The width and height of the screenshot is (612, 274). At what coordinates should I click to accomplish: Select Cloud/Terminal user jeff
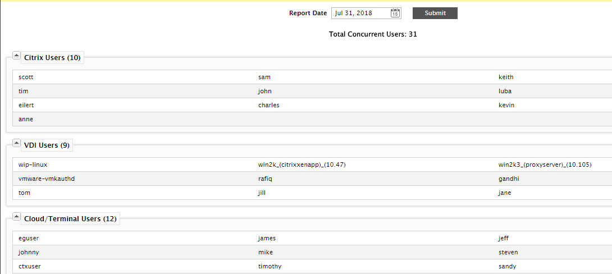pos(504,238)
